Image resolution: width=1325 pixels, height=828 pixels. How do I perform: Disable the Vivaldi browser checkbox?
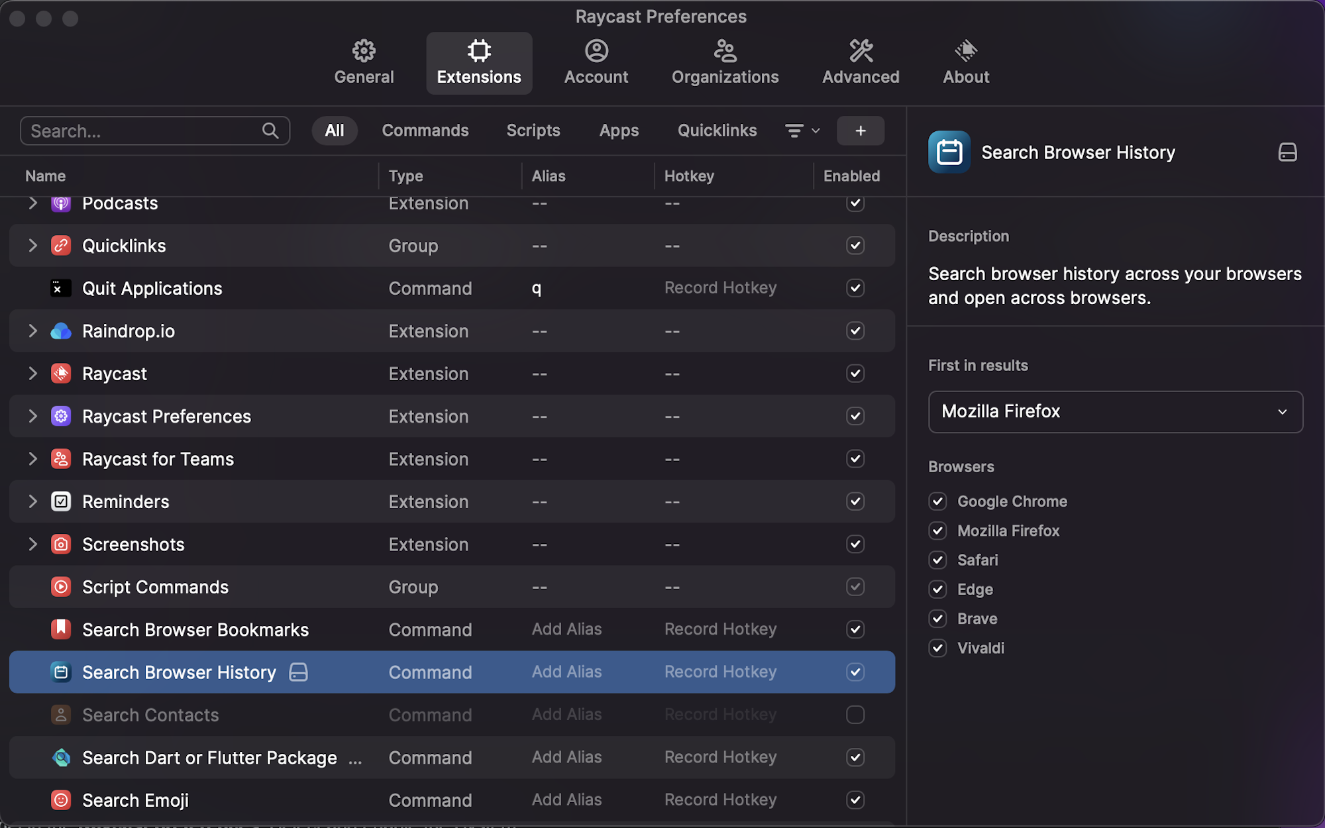tap(937, 648)
